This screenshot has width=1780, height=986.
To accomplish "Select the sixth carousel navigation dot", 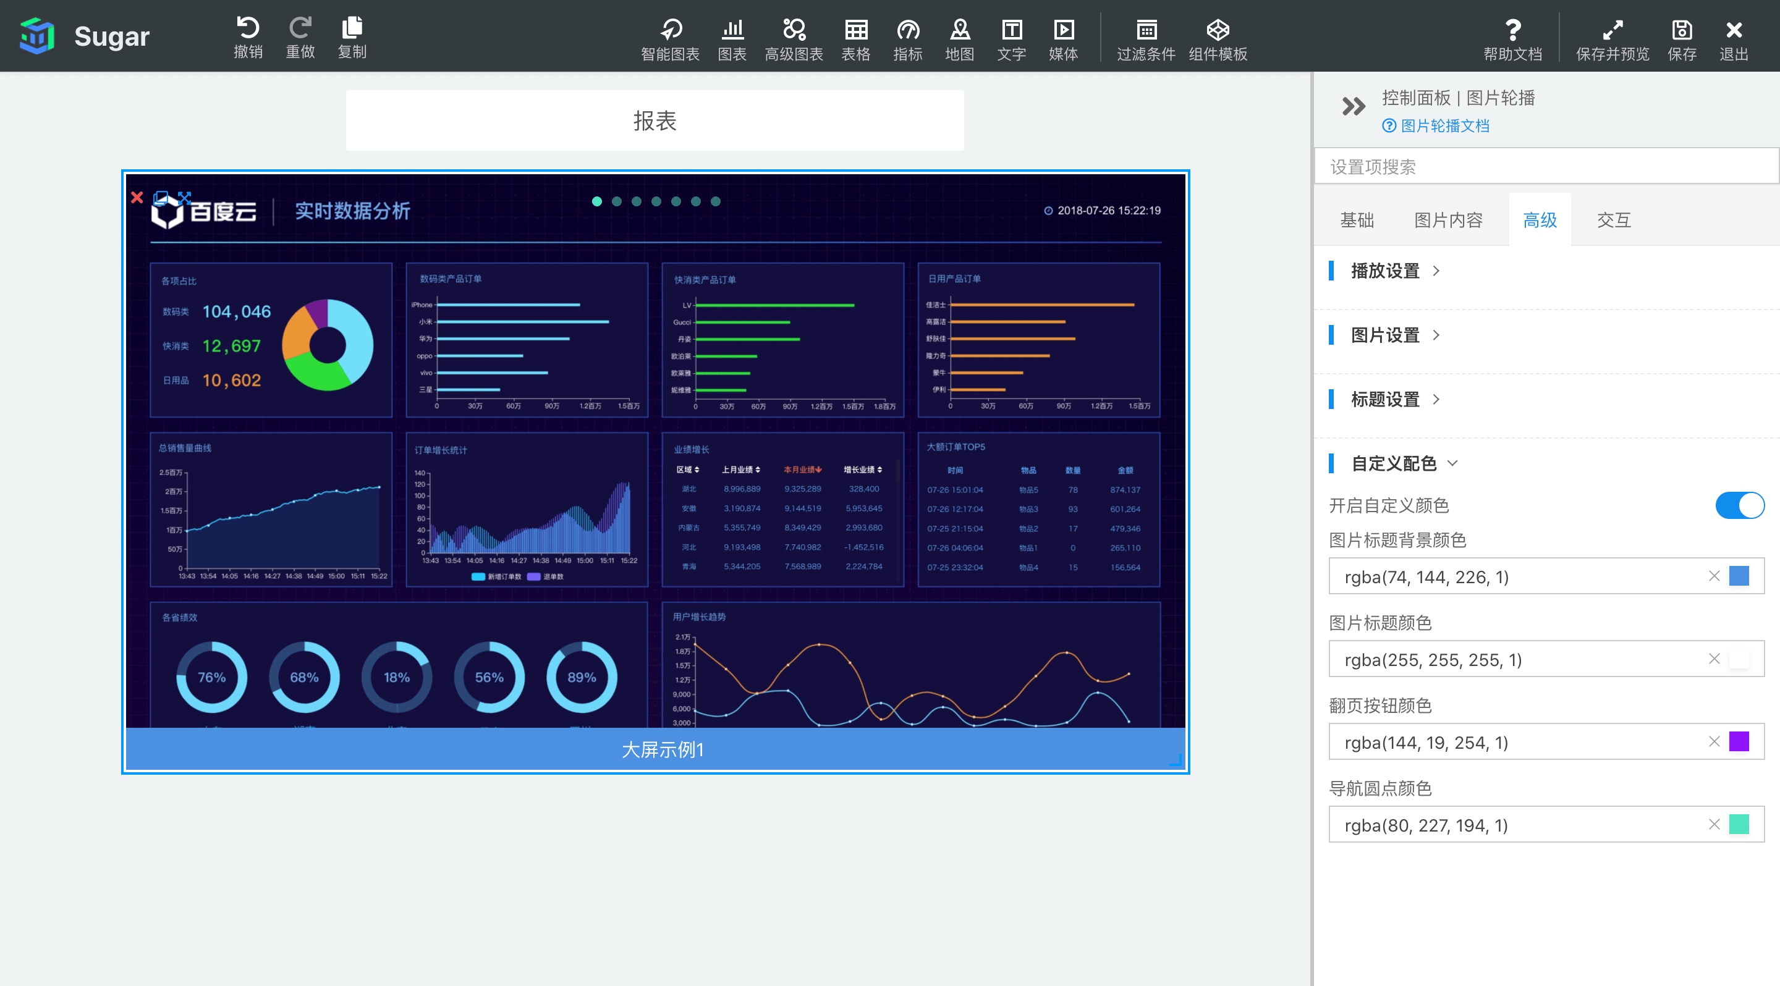I will (696, 201).
